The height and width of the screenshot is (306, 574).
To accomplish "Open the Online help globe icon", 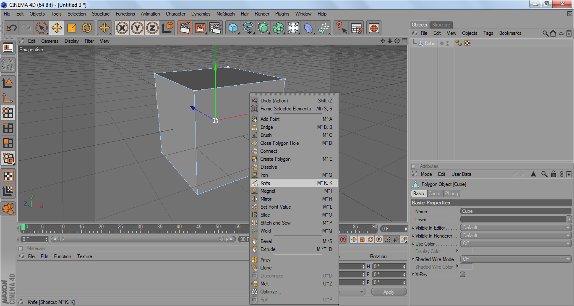I will click(373, 28).
